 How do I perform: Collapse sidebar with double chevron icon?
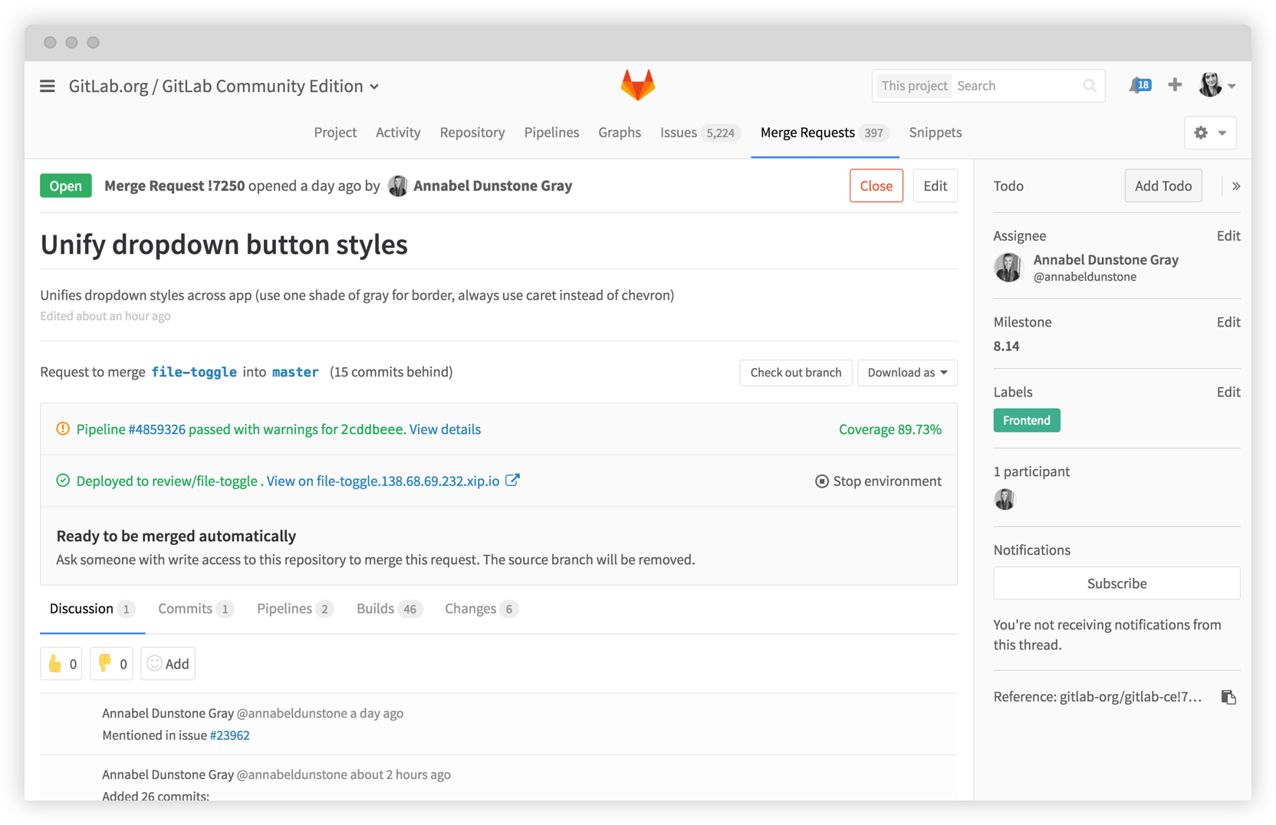[x=1236, y=186]
